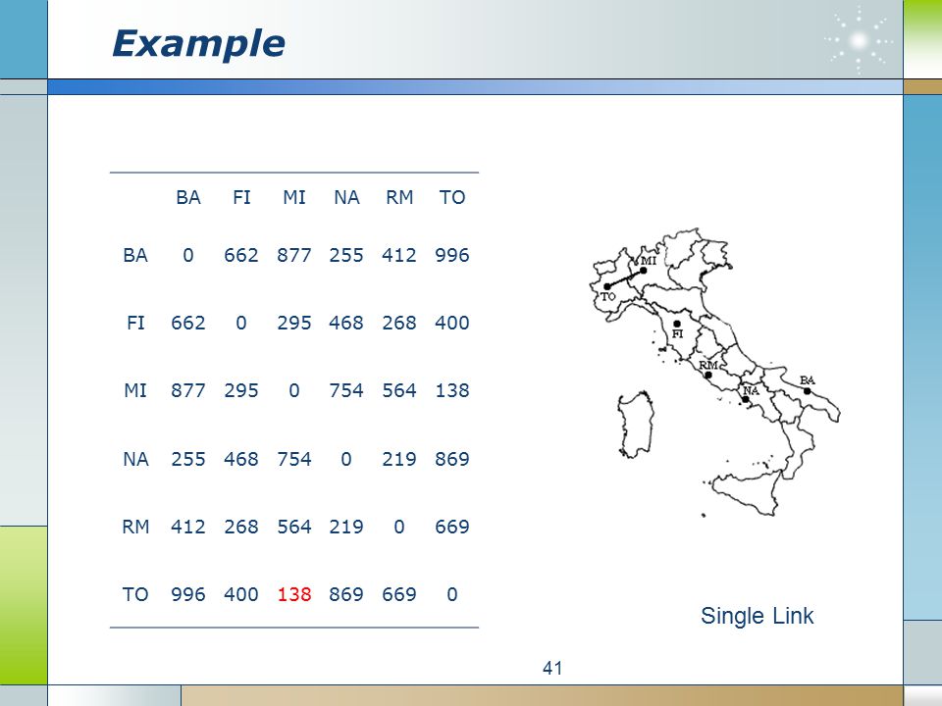Click 669 in the TO row
This screenshot has height=706, width=942.
tap(399, 594)
